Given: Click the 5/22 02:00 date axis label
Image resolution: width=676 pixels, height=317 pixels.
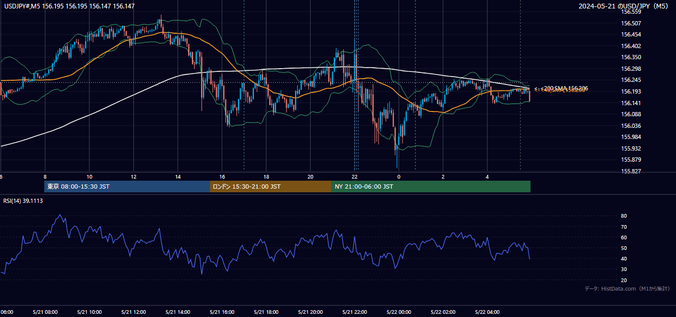Looking at the screenshot, I should tap(443, 312).
